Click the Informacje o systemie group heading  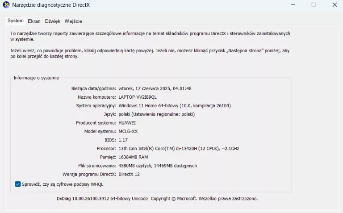[x=36, y=78]
